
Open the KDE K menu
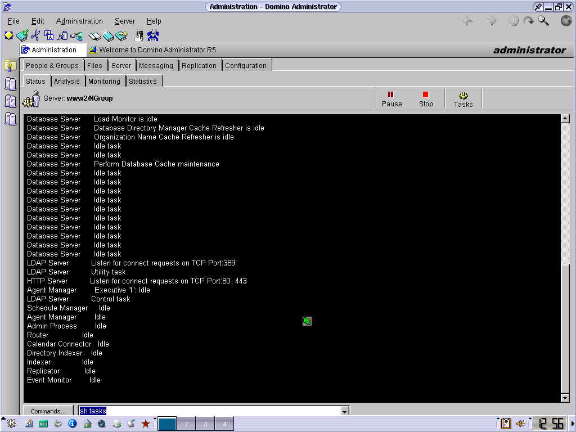(x=11, y=424)
